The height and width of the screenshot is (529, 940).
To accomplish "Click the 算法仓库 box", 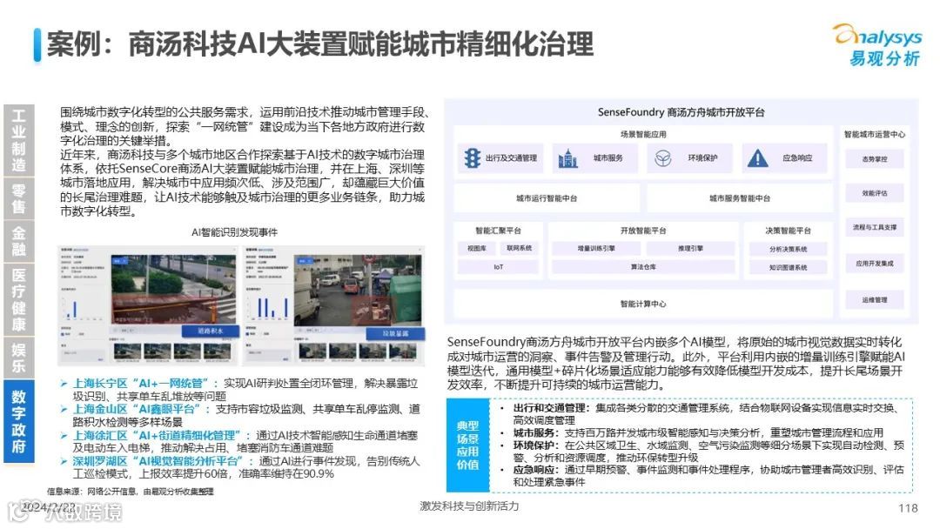I will click(x=643, y=267).
